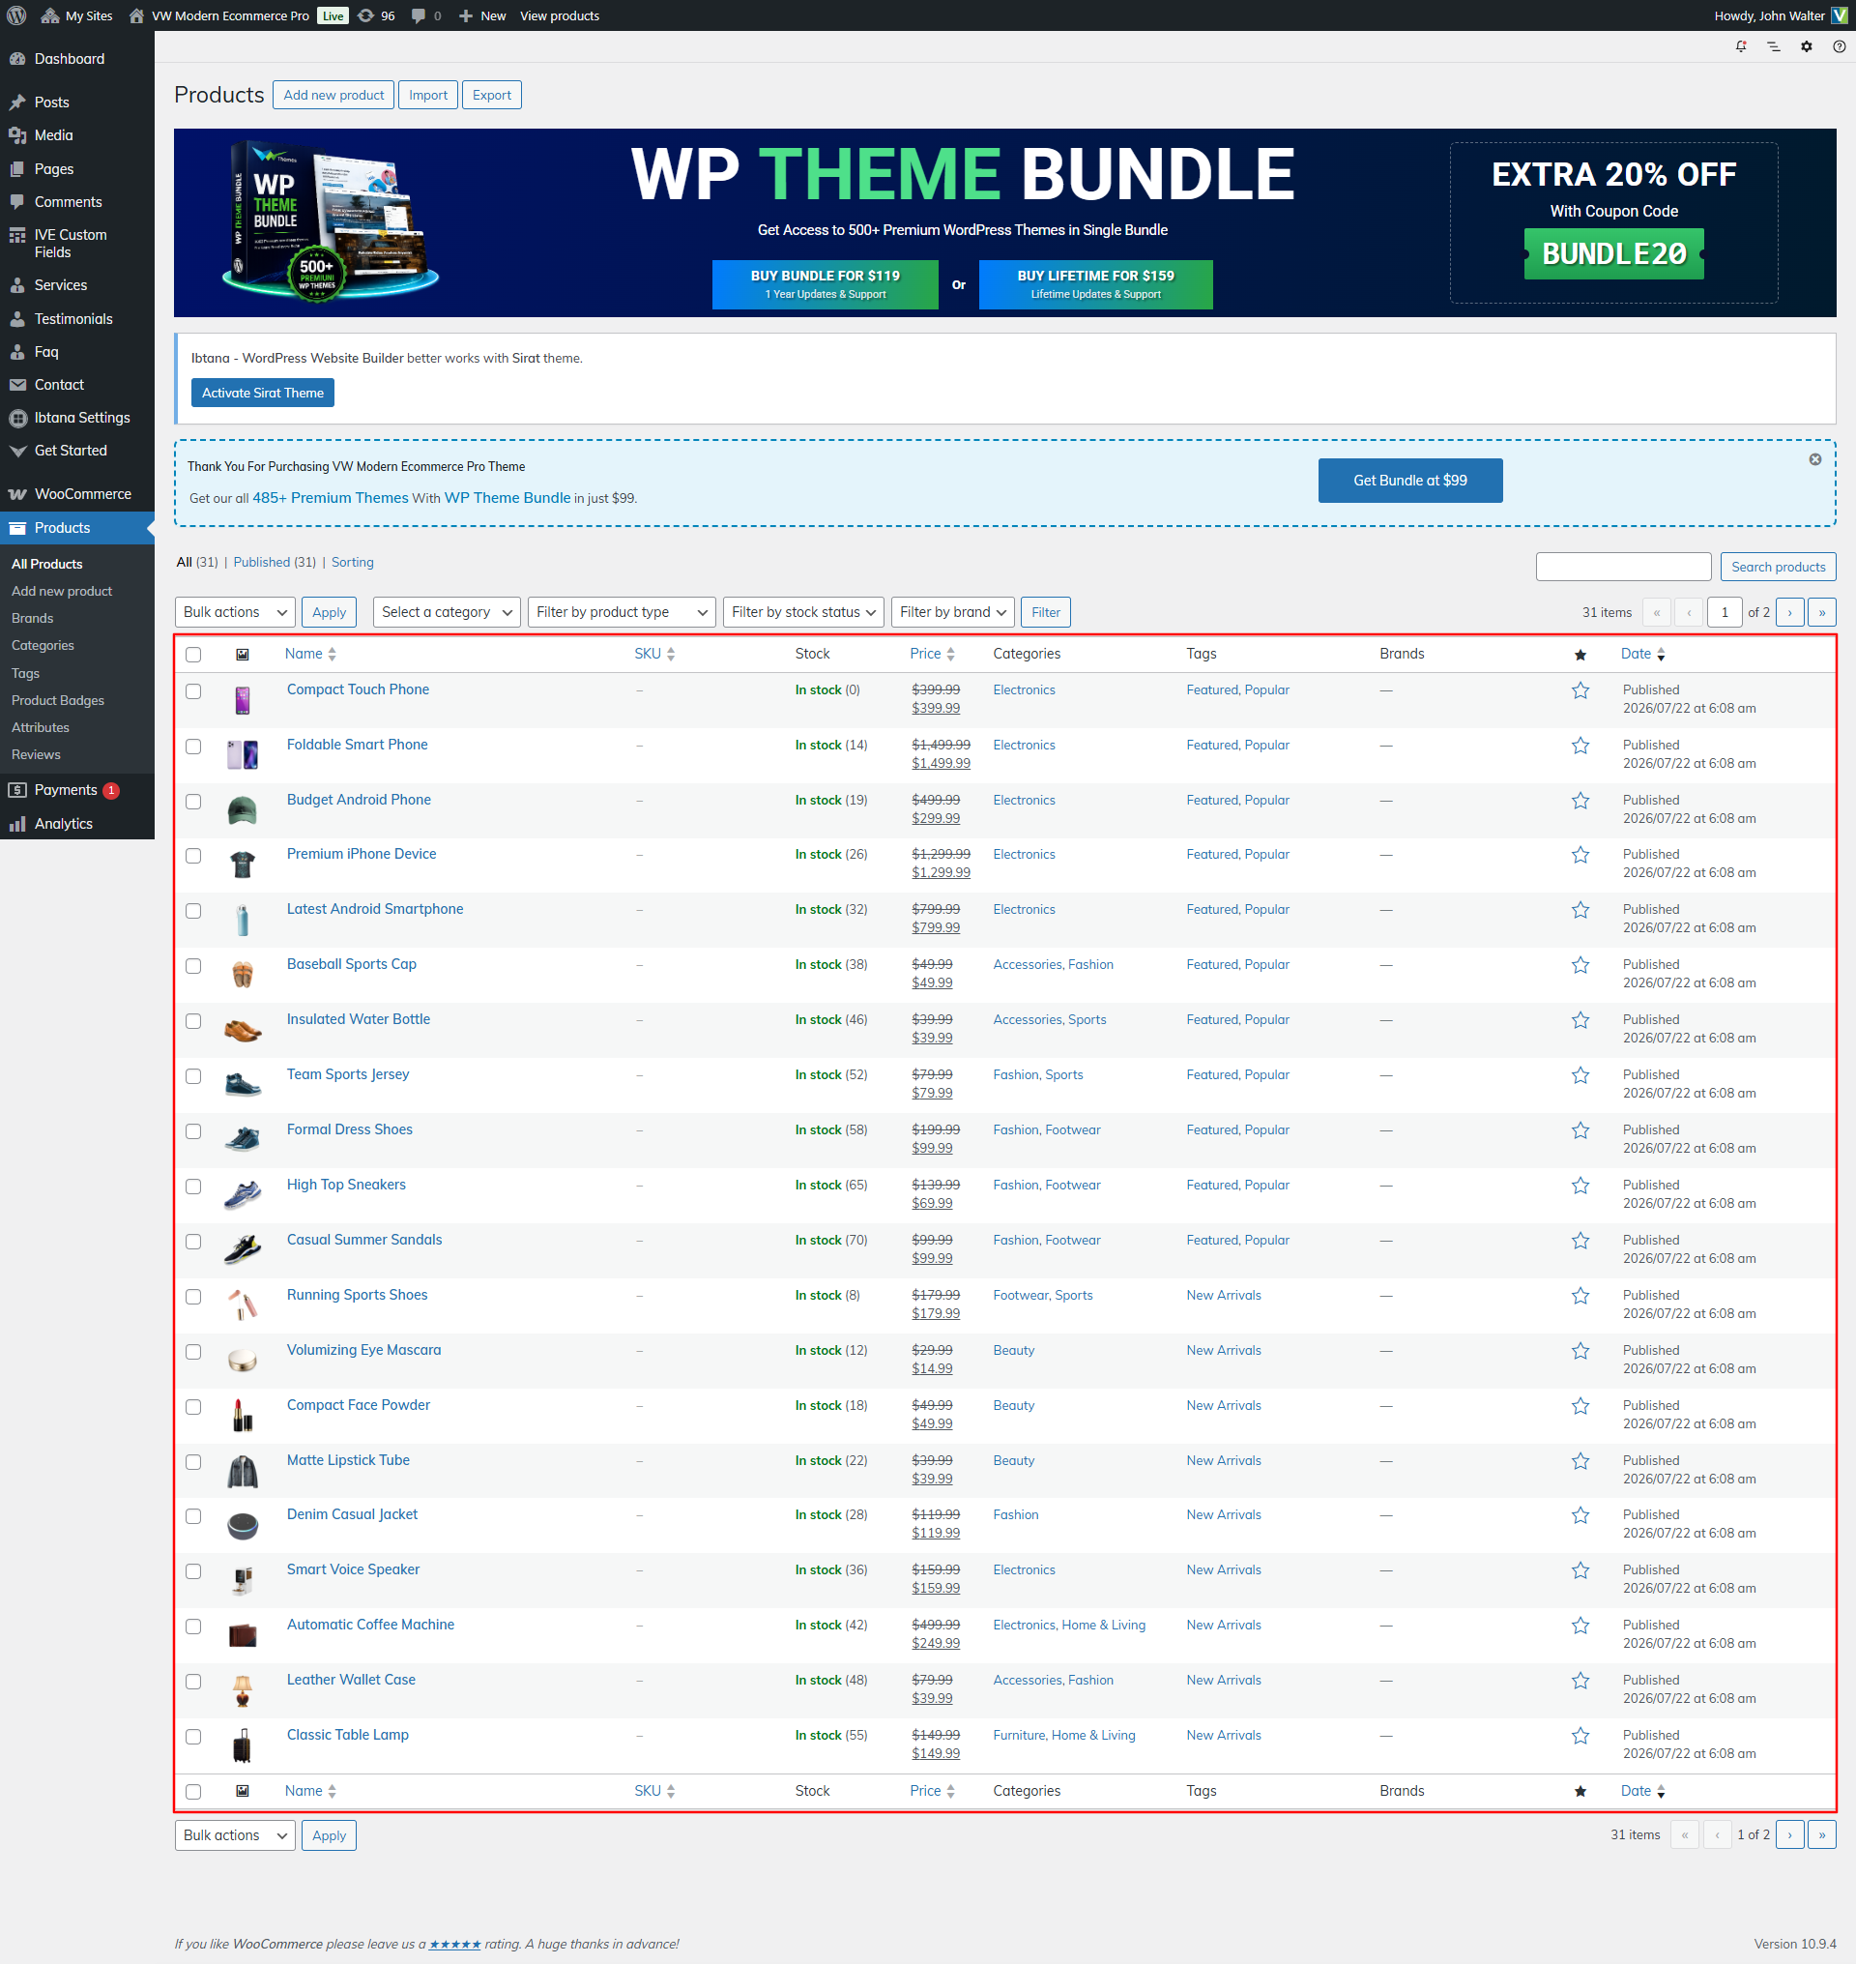Toggle featured star for Smart Voice Speaker
This screenshot has height=1964, width=1856.
[x=1580, y=1571]
